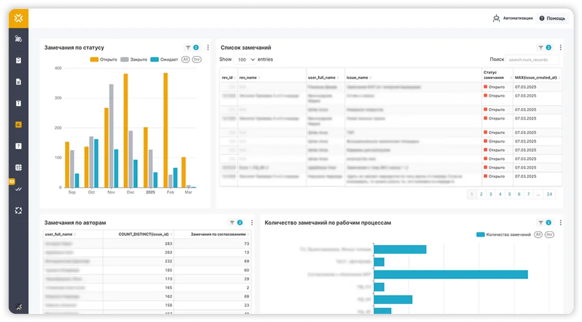
Task: Go to page 2 of the table
Action: 481,194
